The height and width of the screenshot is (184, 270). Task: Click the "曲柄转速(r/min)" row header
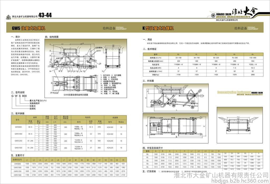(156, 71)
